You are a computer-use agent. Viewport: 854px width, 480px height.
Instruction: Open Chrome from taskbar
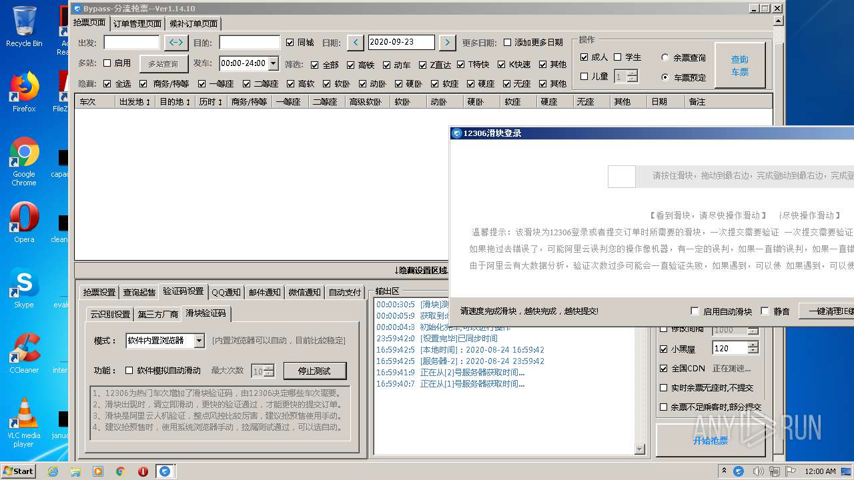point(120,471)
